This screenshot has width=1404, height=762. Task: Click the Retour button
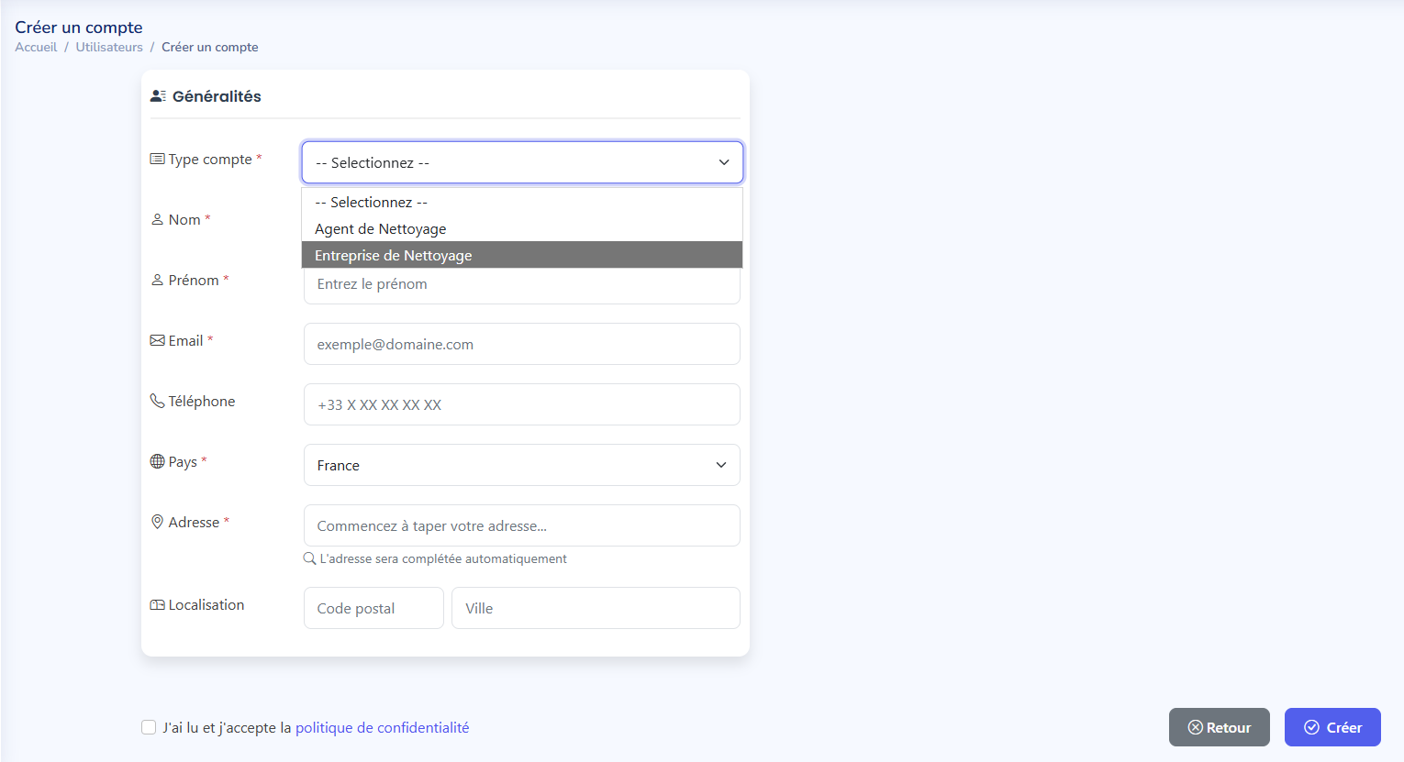[1219, 726]
